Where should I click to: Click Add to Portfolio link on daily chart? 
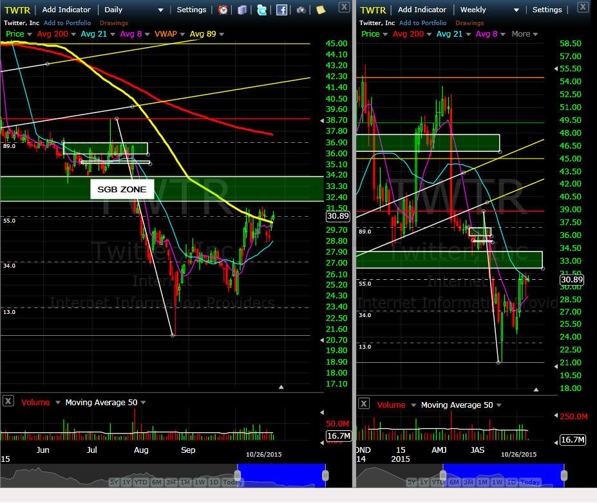[x=67, y=23]
